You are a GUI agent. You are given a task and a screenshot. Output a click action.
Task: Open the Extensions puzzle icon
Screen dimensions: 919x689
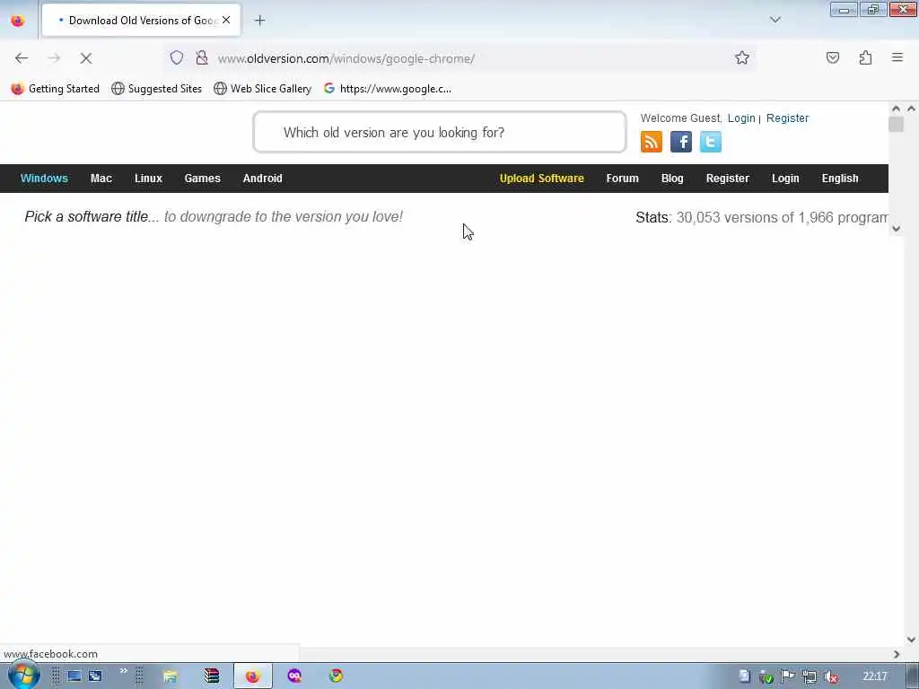865,57
